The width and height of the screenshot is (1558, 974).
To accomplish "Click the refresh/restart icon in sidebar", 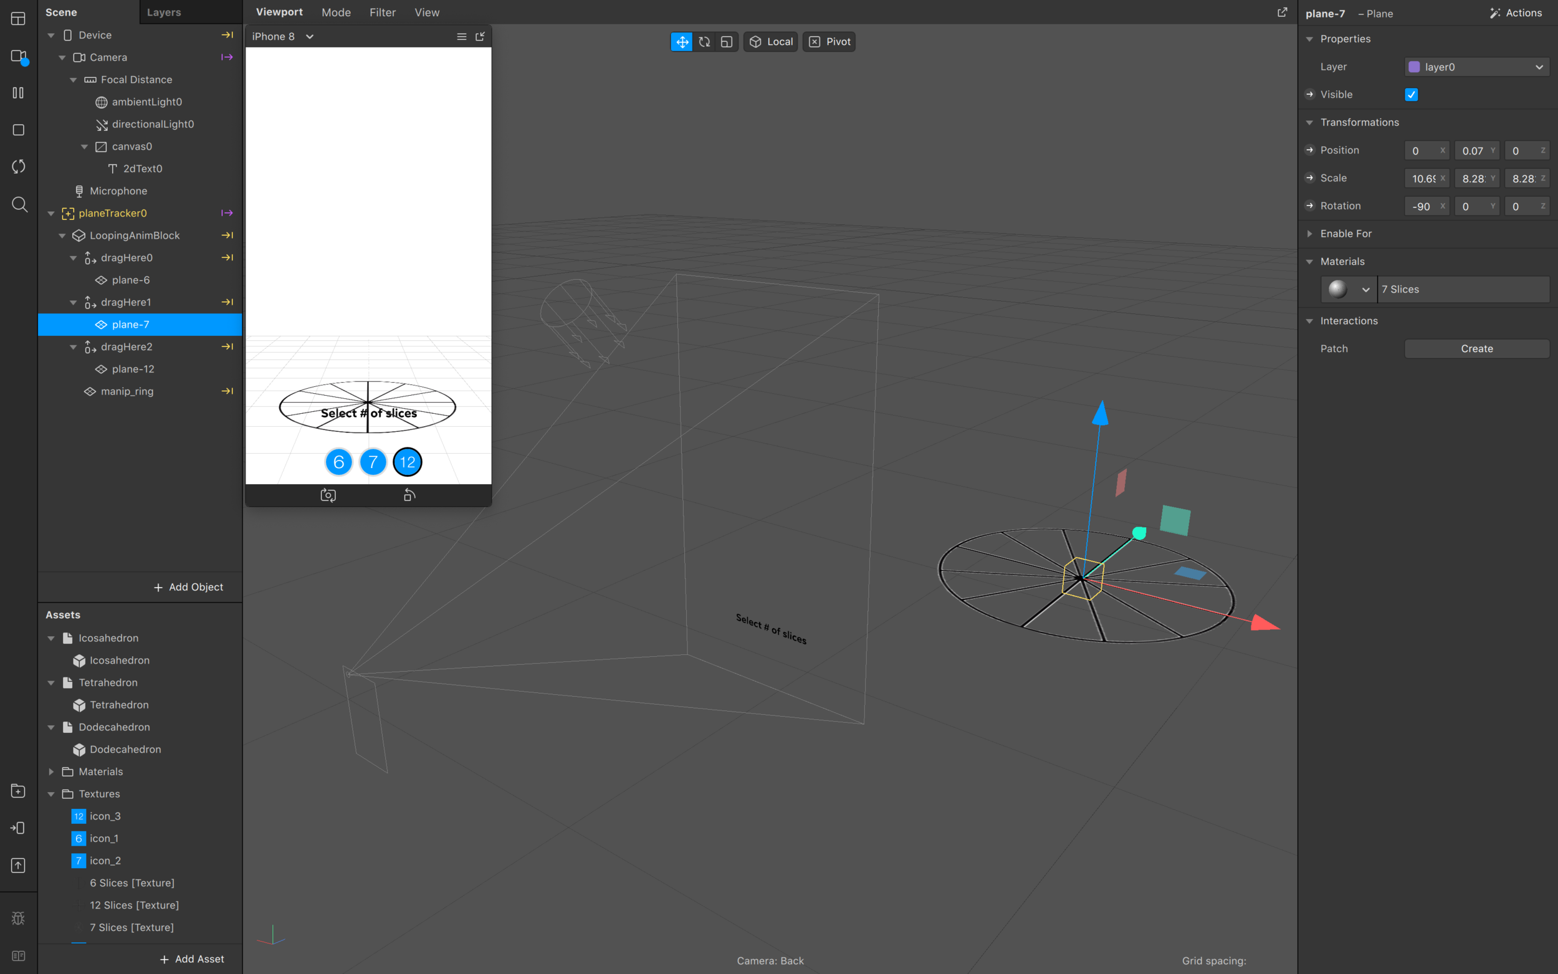I will tap(19, 167).
